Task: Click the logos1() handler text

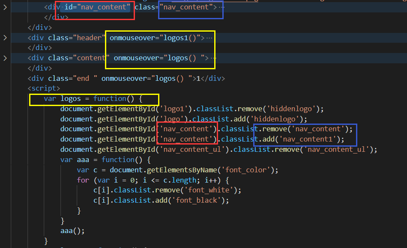Action: [x=180, y=38]
